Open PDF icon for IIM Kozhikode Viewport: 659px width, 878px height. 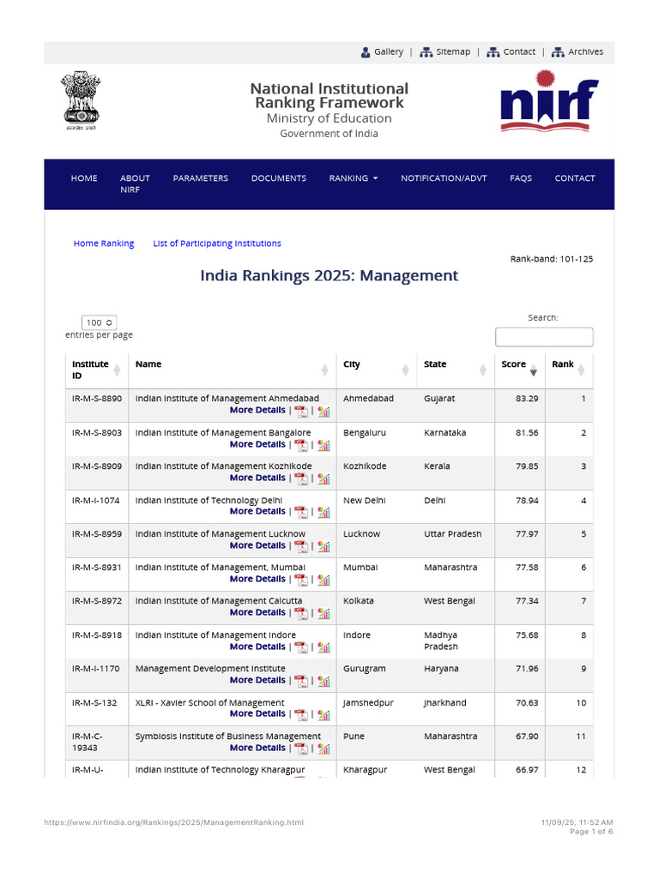point(301,479)
